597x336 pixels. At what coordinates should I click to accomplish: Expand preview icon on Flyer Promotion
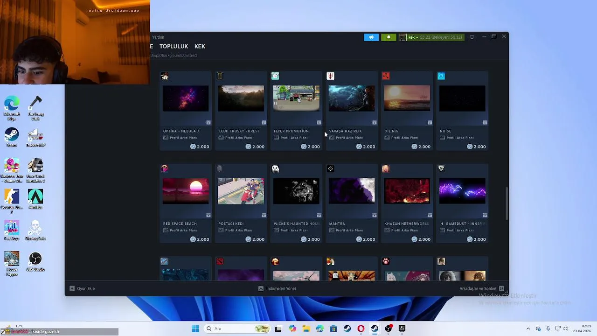pos(319,123)
